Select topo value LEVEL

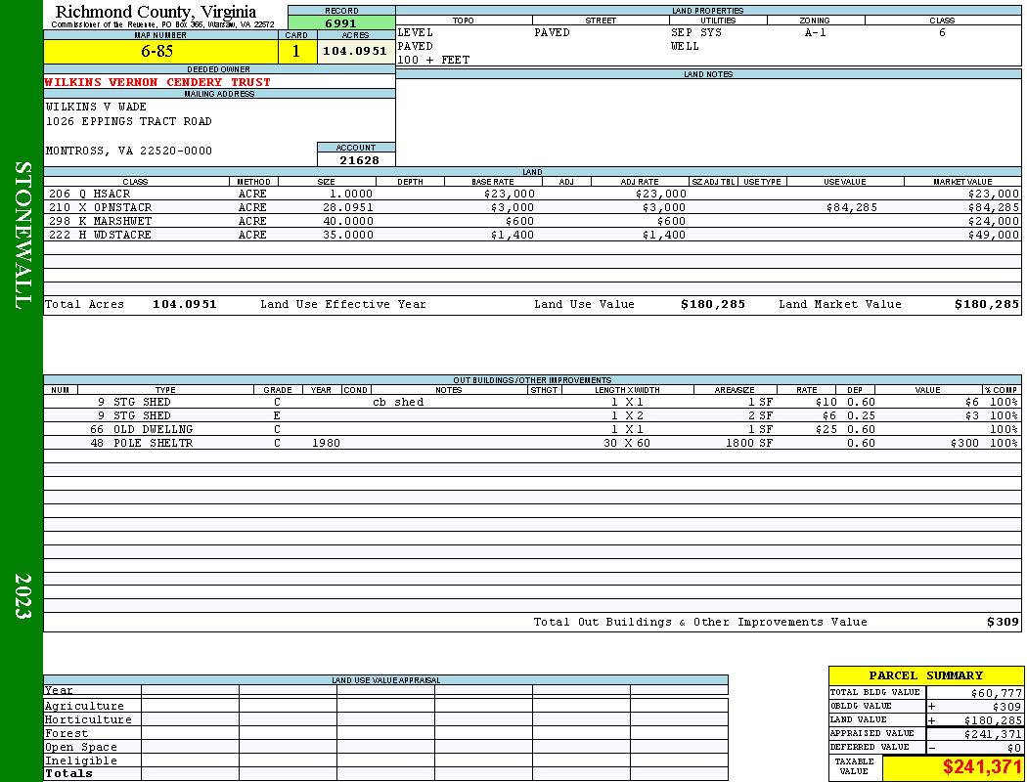click(x=416, y=32)
